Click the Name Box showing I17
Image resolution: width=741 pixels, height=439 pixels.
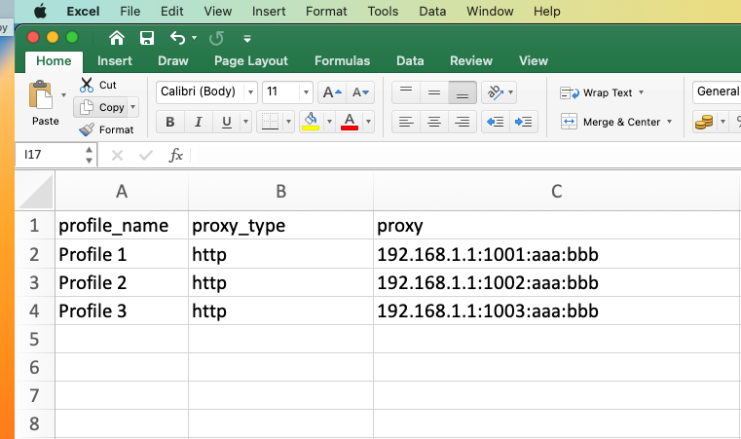point(50,155)
